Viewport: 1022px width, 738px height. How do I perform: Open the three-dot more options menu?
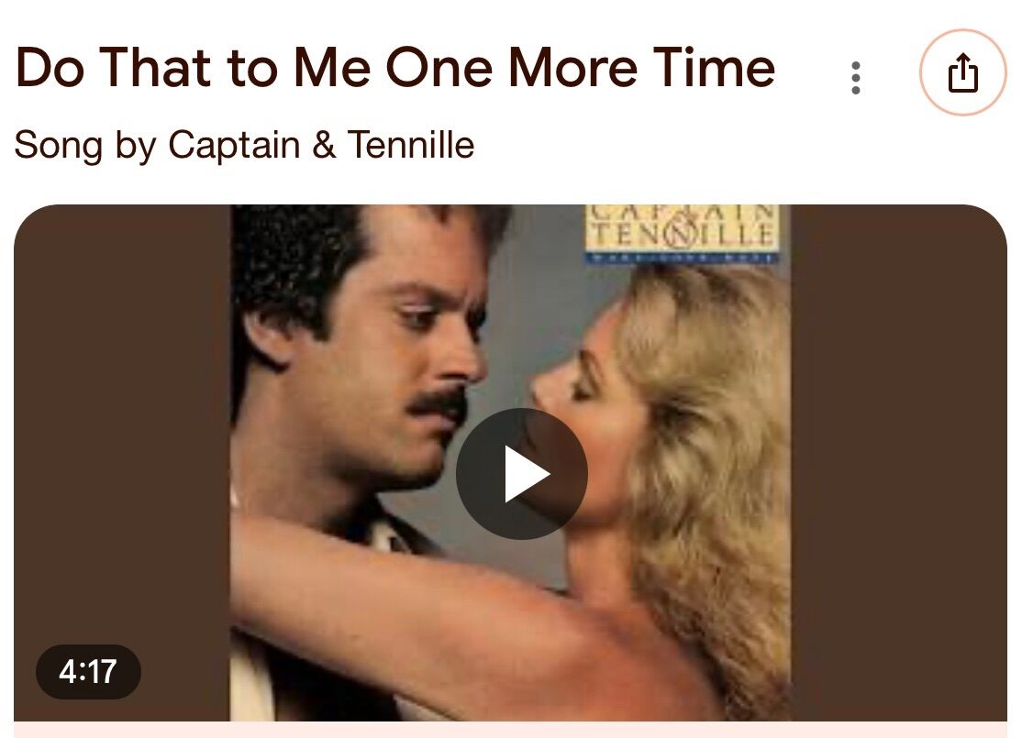click(x=856, y=78)
